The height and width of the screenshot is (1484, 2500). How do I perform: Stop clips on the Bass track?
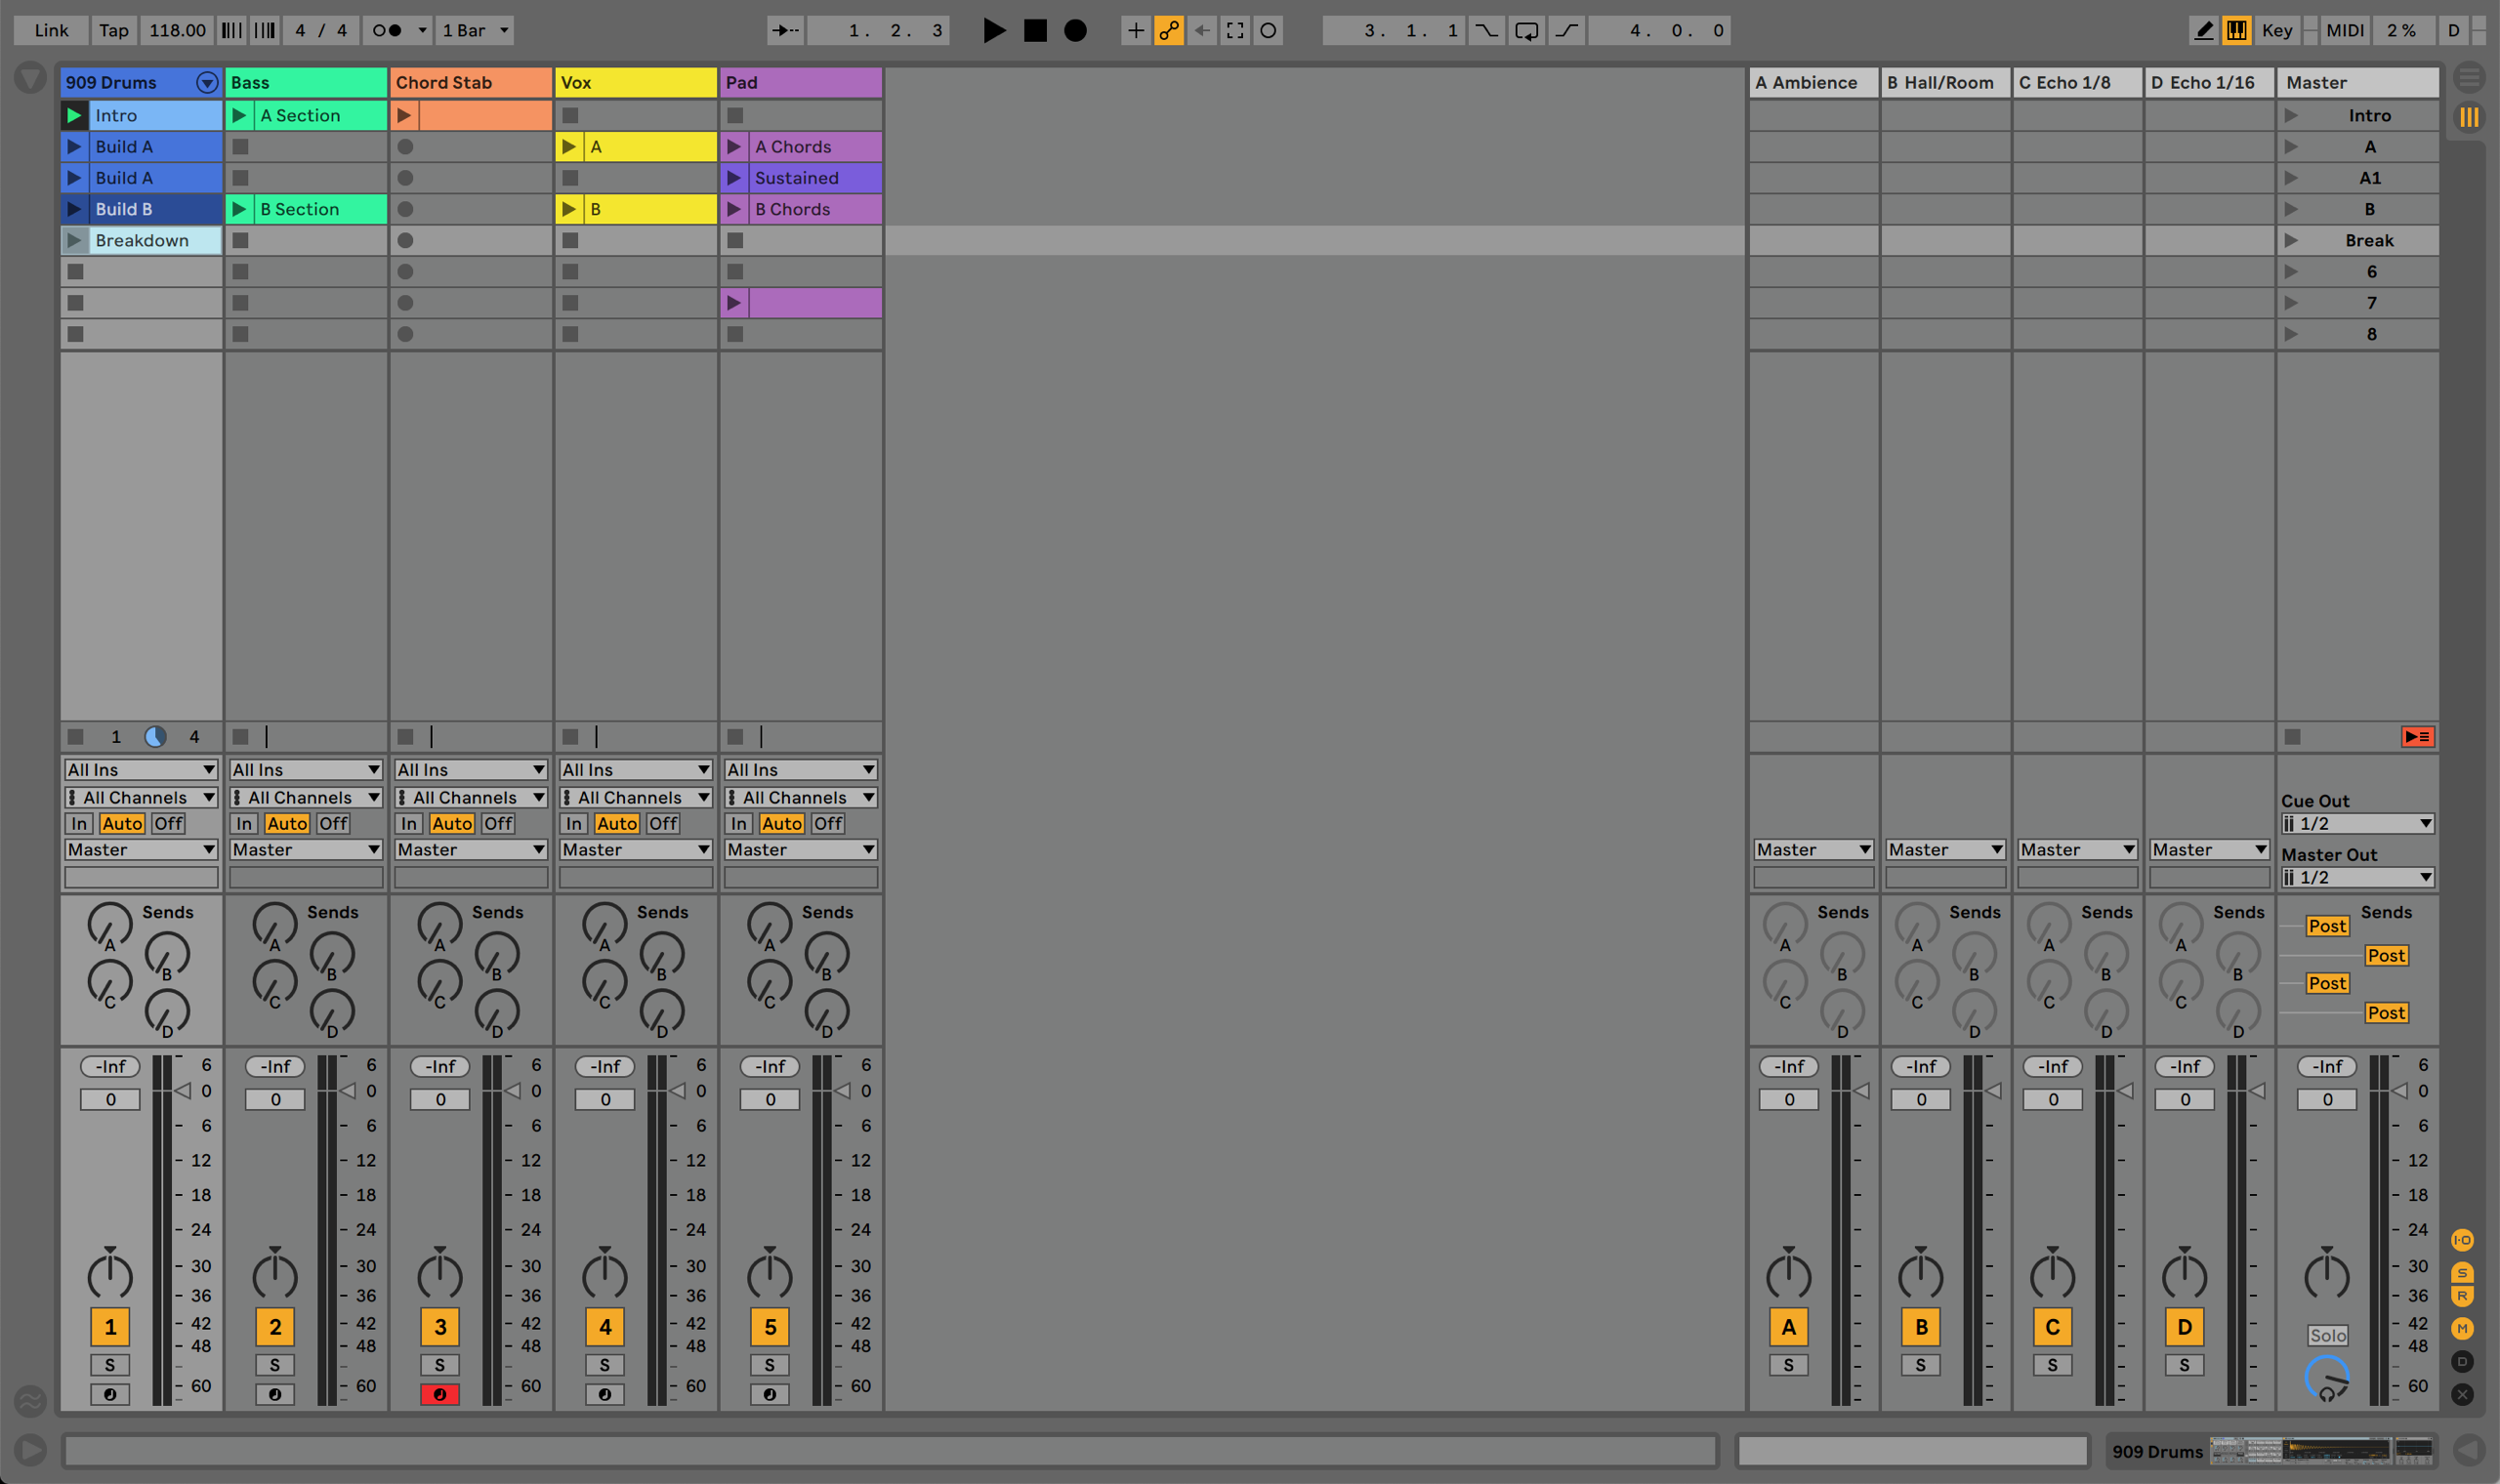pyautogui.click(x=240, y=737)
